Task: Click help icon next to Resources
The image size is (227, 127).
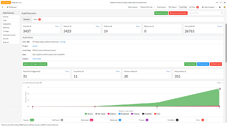Action: [x=153, y=26]
